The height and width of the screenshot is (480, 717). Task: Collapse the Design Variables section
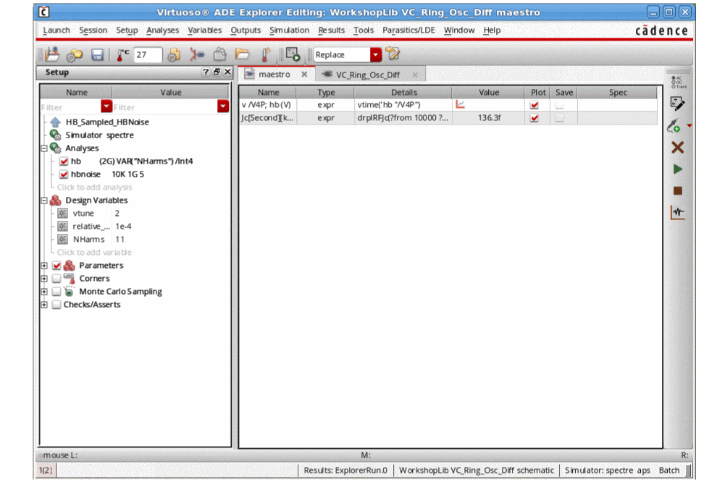coord(45,201)
